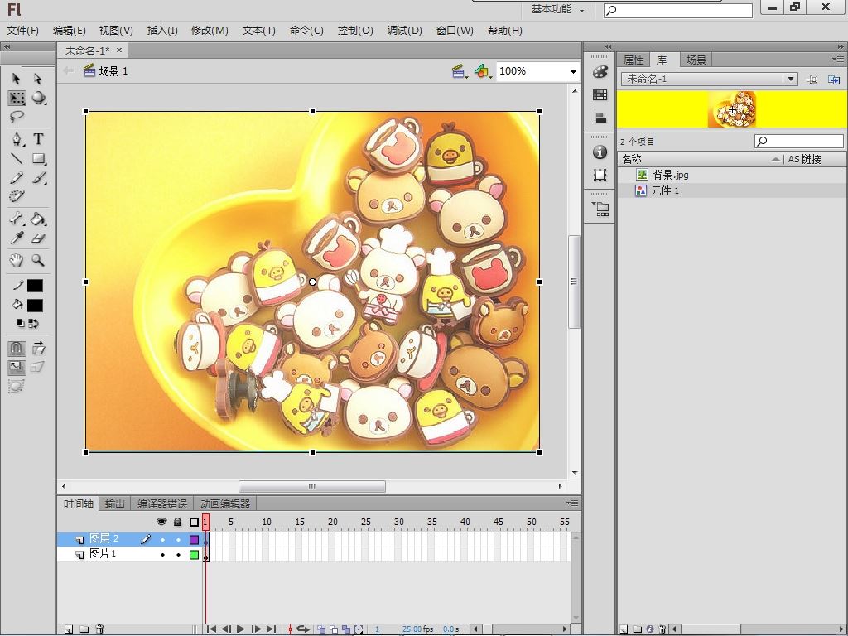Lock or unlock all layers header
The height and width of the screenshot is (636, 848).
pos(178,522)
